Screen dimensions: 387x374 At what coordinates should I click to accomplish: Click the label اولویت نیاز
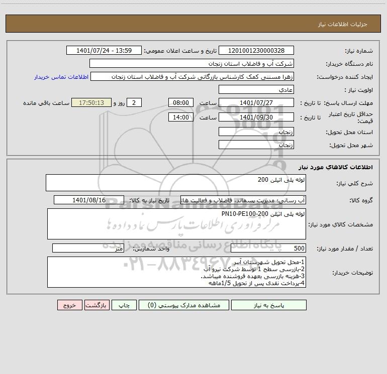point(358,90)
